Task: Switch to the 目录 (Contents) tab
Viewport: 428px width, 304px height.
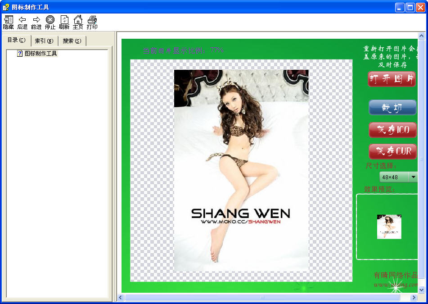Action: tap(16, 40)
